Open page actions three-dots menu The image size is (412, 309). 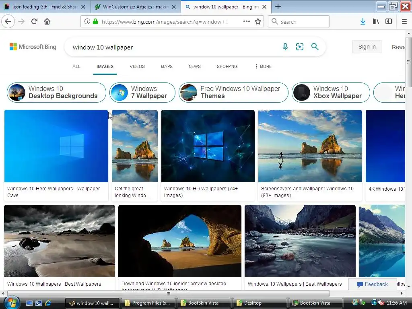[247, 22]
